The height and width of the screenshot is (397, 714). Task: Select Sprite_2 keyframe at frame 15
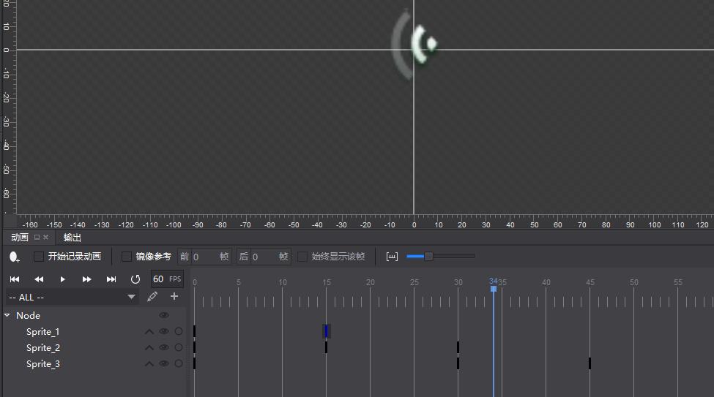(x=326, y=347)
